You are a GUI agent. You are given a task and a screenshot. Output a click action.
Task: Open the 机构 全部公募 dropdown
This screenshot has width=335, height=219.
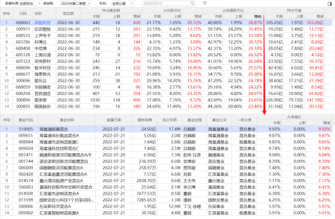tap(123, 4)
